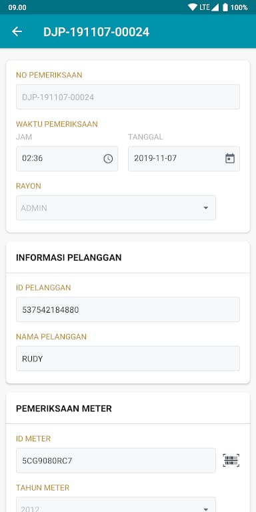Edit the JAM time field 02:36
The height and width of the screenshot is (512, 256).
coord(67,159)
